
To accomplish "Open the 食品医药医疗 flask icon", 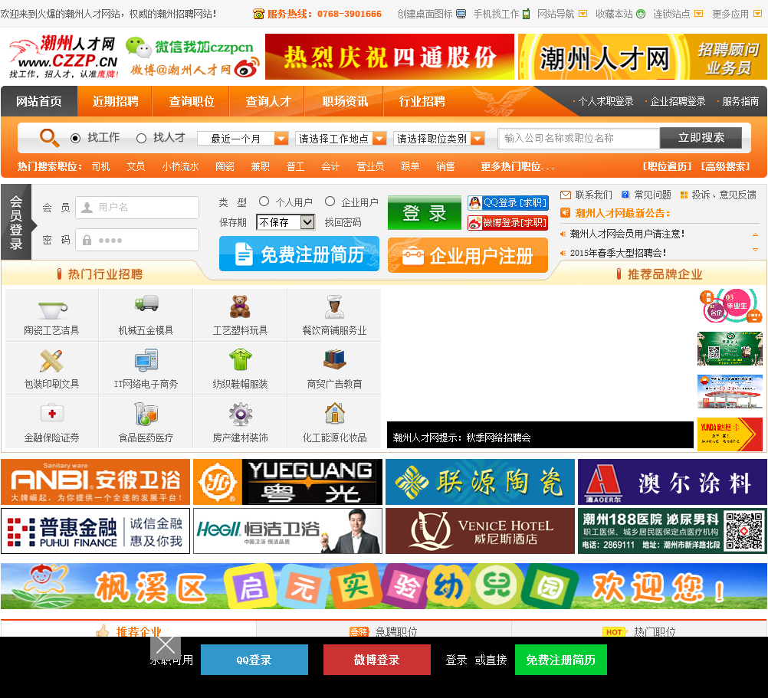I will tap(146, 414).
